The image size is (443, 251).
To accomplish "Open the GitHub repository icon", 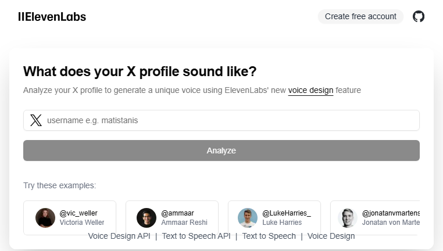I will [419, 16].
